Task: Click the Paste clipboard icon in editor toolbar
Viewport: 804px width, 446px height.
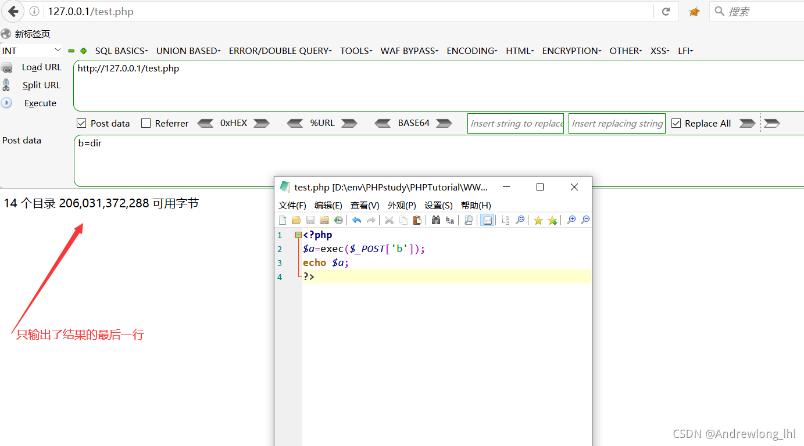Action: click(x=417, y=220)
